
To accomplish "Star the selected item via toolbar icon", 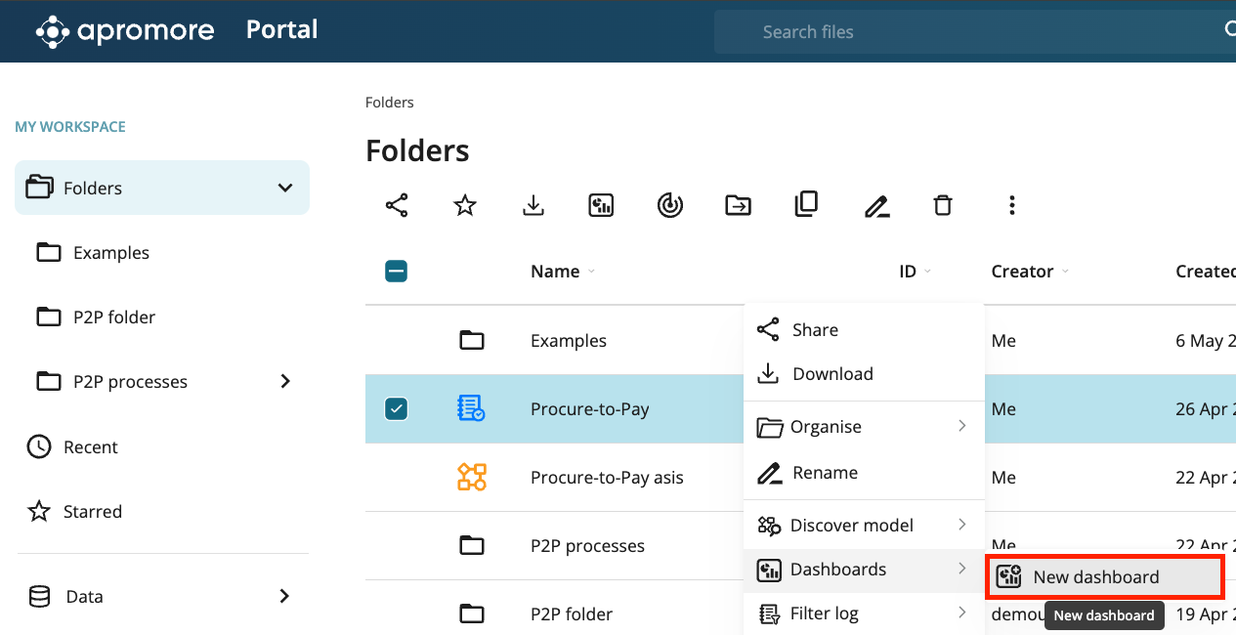I will click(465, 205).
